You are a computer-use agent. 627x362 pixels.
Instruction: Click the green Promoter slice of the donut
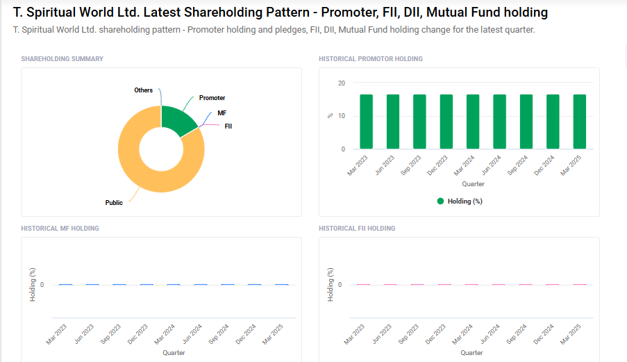pos(180,120)
